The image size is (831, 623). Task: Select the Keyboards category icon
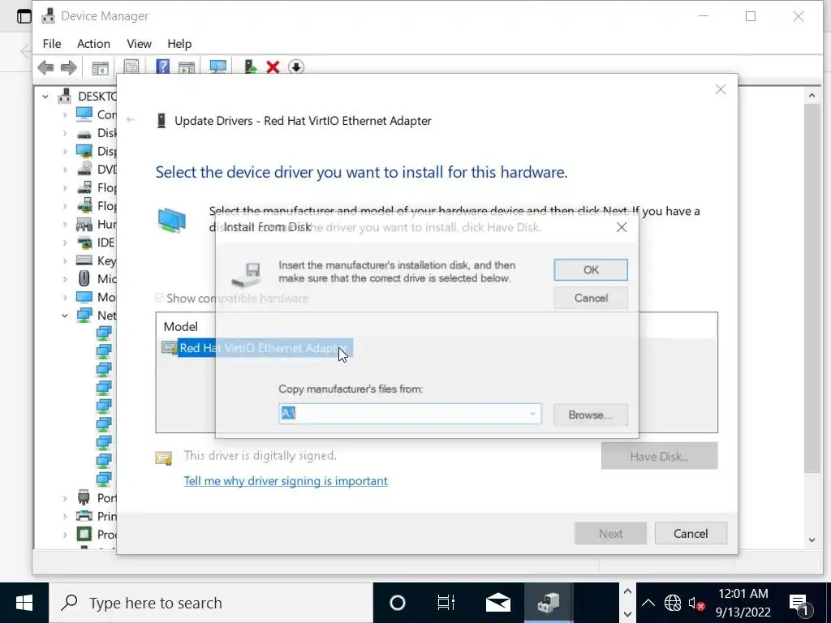[84, 260]
